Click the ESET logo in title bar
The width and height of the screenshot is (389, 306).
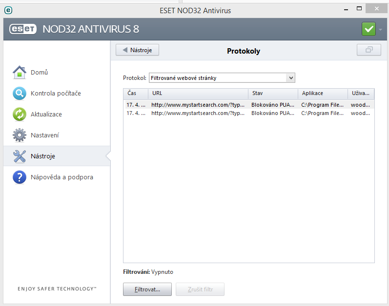[8, 10]
